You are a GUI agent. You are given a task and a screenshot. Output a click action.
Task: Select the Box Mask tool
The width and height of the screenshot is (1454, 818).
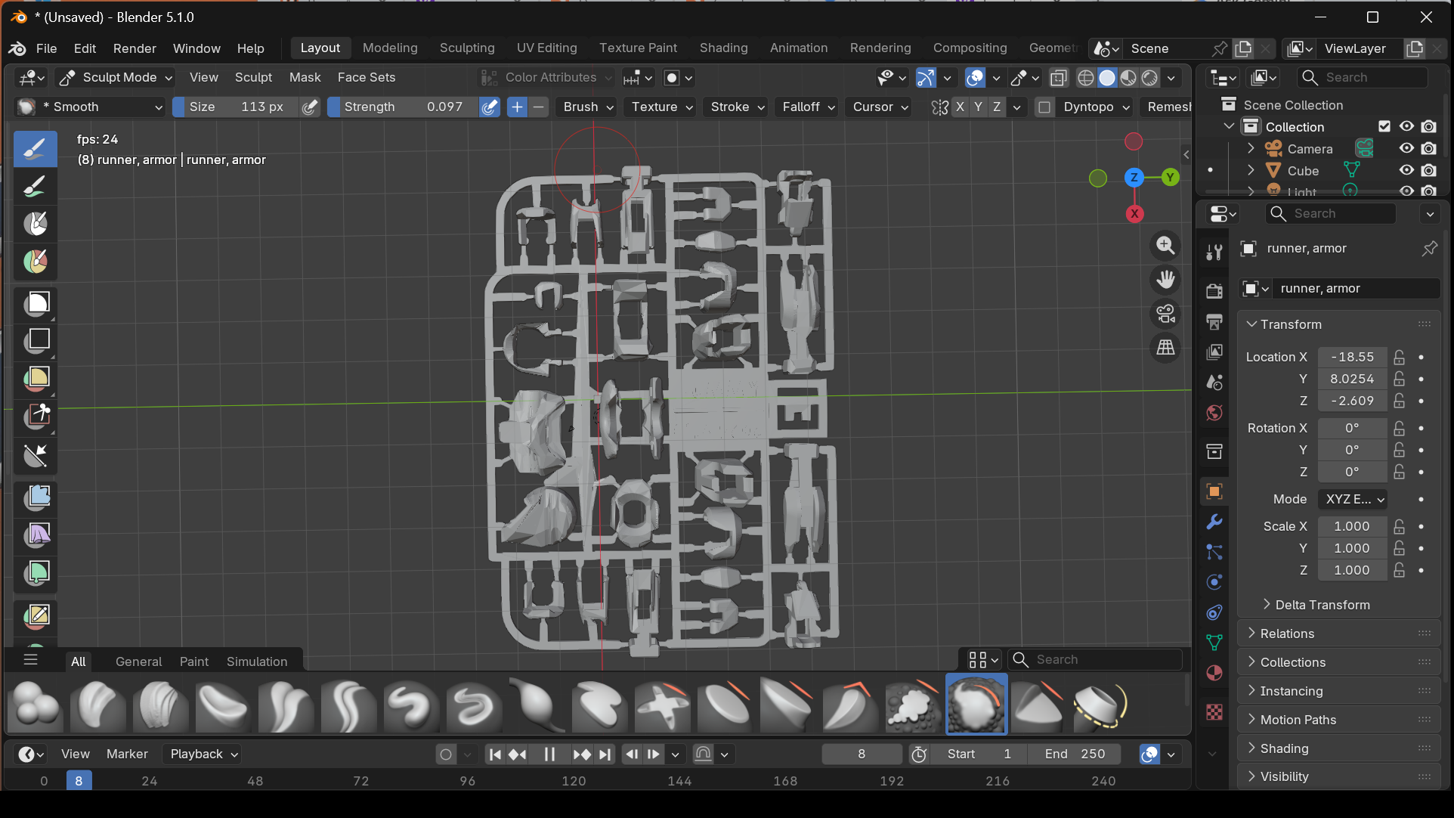pyautogui.click(x=36, y=303)
